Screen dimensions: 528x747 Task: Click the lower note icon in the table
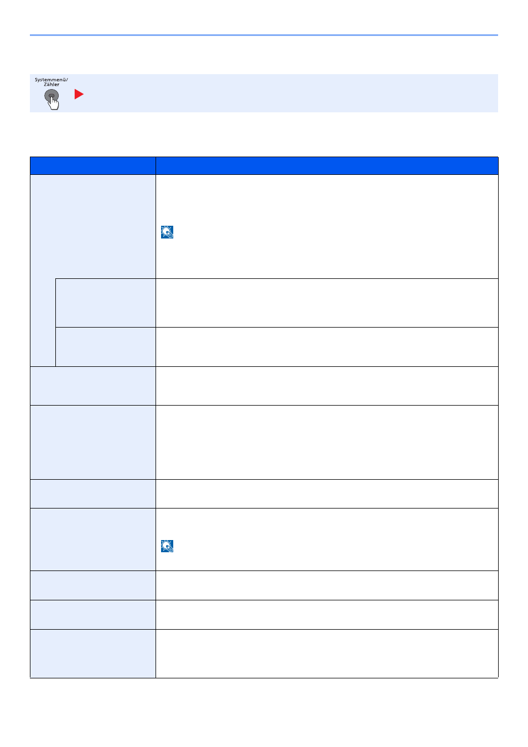coord(167,546)
